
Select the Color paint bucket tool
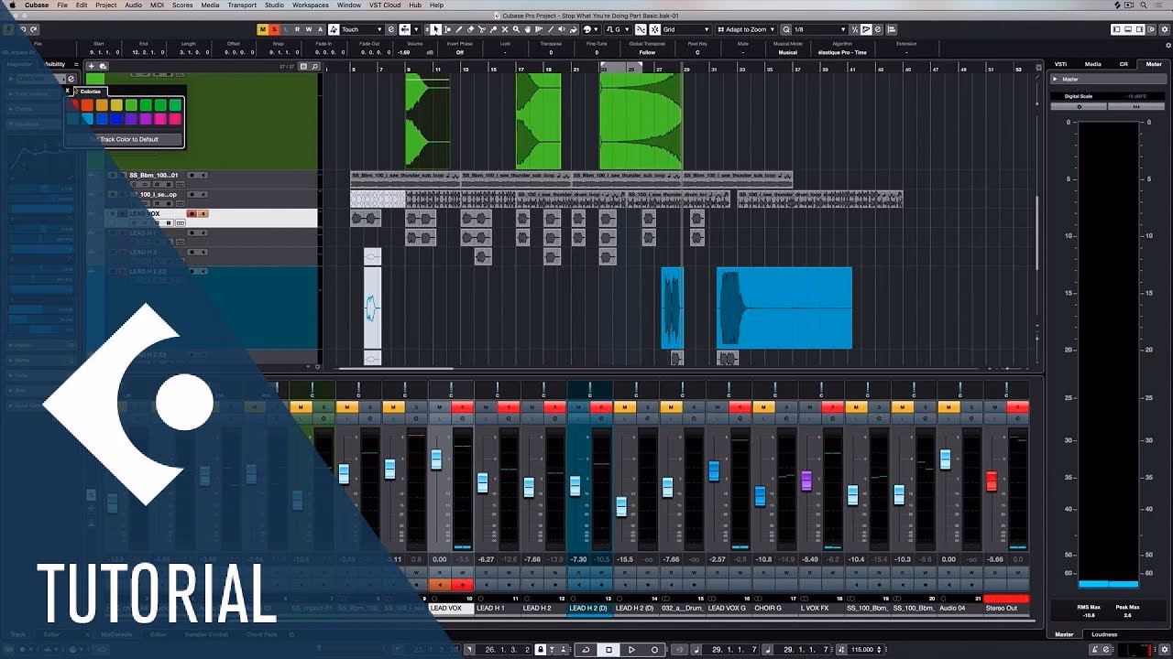point(573,29)
